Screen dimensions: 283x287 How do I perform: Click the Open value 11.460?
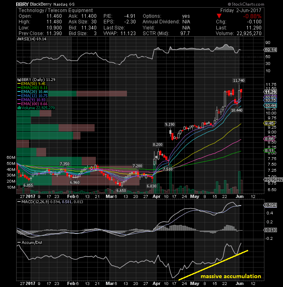click(54, 16)
